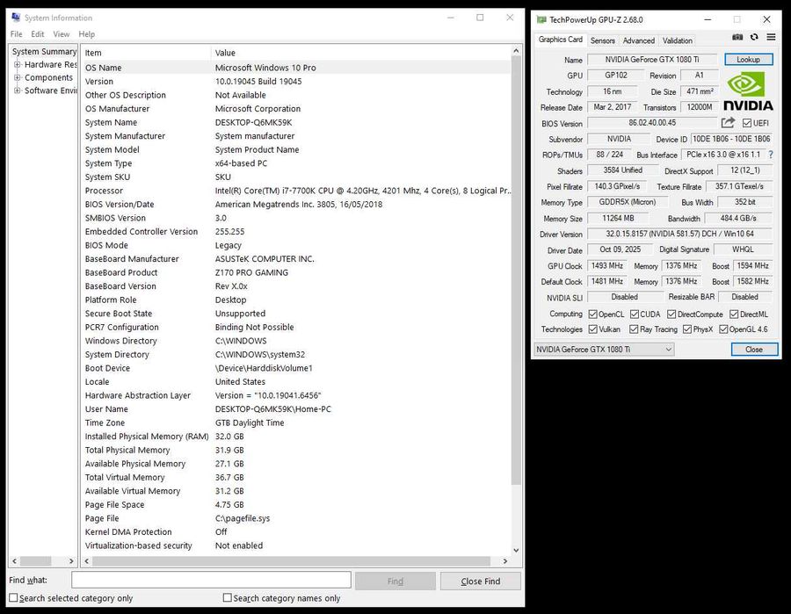Click the Secure Boot State row
The height and width of the screenshot is (614, 791).
(295, 314)
